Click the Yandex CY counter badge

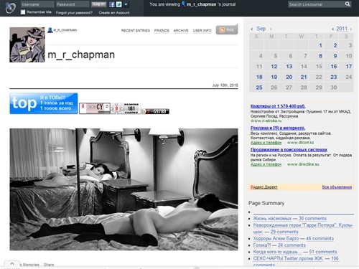95,108
